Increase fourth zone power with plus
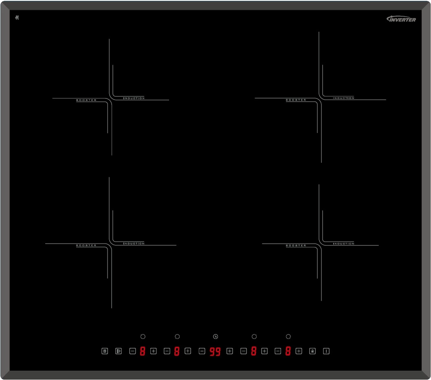The height and width of the screenshot is (380, 431). click(299, 351)
